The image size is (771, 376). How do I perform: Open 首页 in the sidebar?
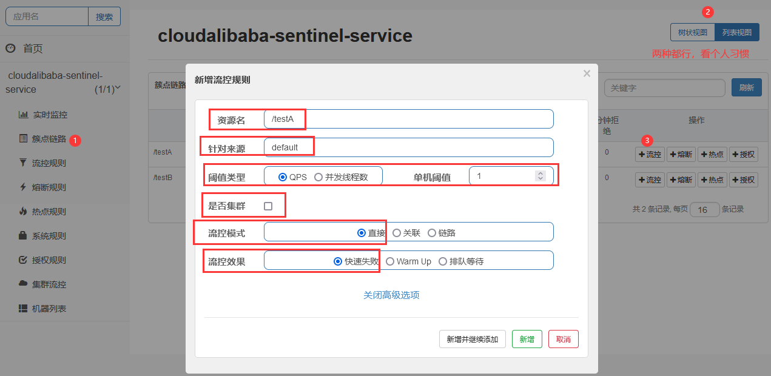pos(33,49)
